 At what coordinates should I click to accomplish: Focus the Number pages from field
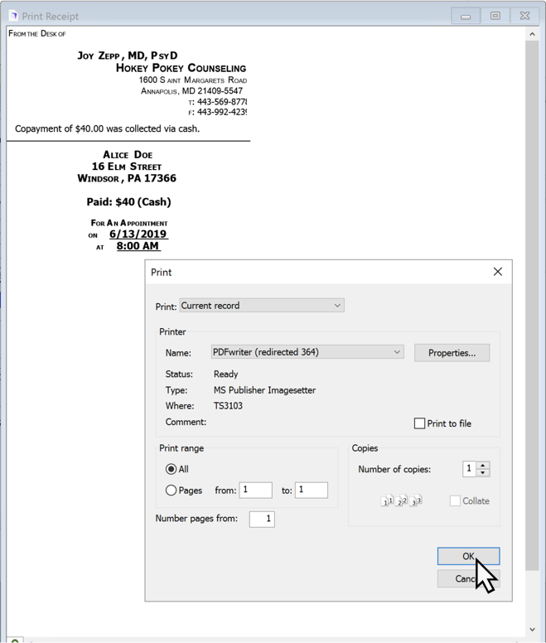tap(262, 519)
